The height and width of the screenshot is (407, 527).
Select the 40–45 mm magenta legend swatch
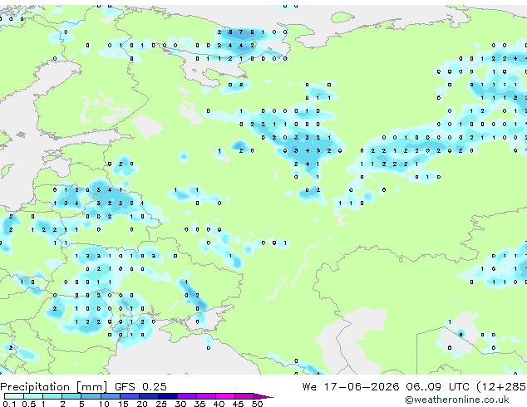[225, 396]
